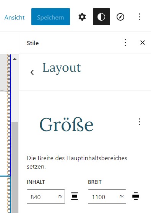151x213 pixels.
Task: Open the Größe section options menu
Action: coord(140,122)
